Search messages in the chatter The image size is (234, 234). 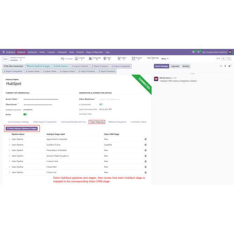coord(221,66)
